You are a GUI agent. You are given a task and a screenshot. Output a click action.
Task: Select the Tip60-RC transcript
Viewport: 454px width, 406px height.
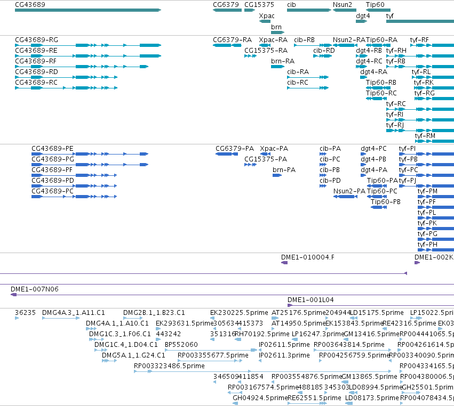(377, 99)
